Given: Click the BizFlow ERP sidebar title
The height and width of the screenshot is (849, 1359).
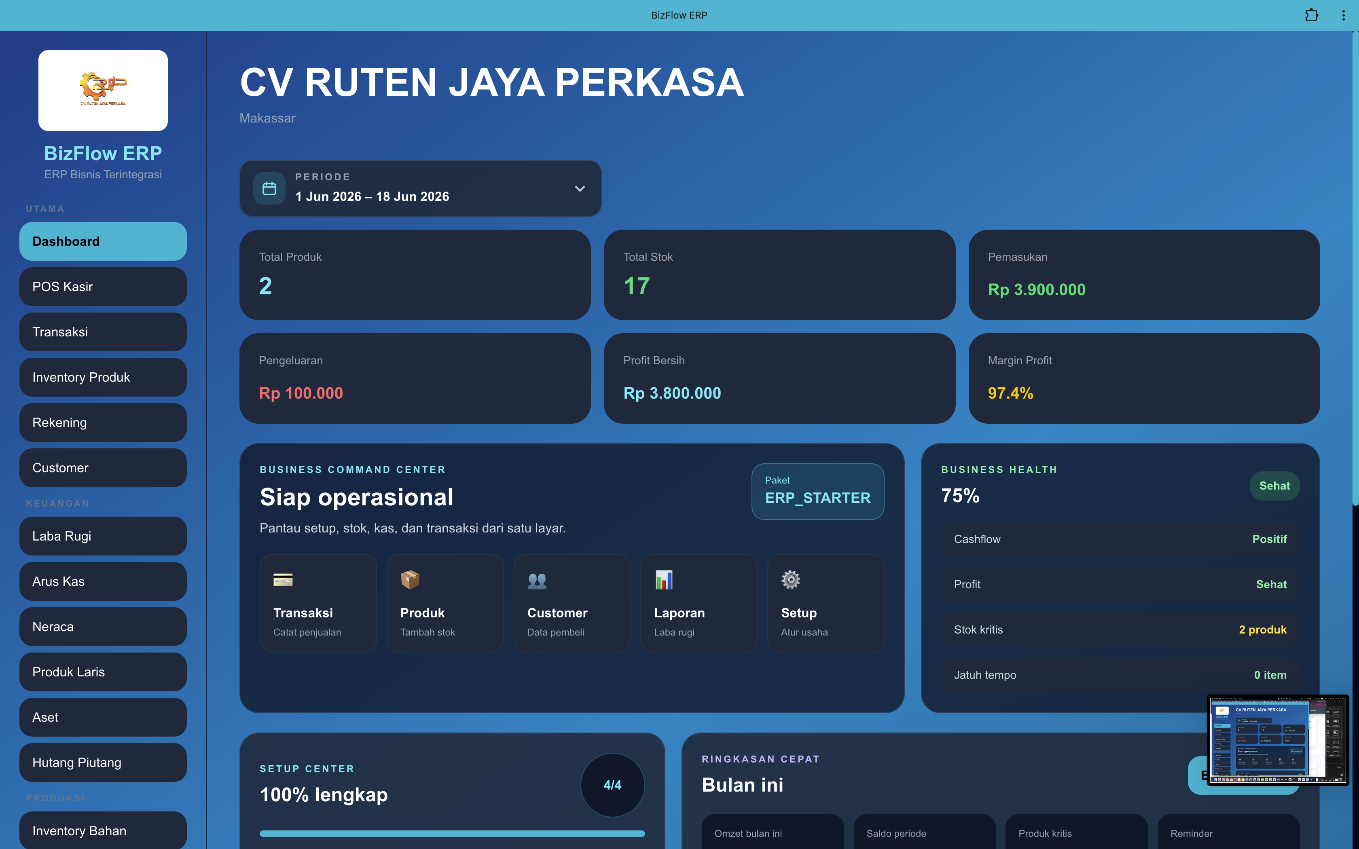Looking at the screenshot, I should [x=103, y=153].
